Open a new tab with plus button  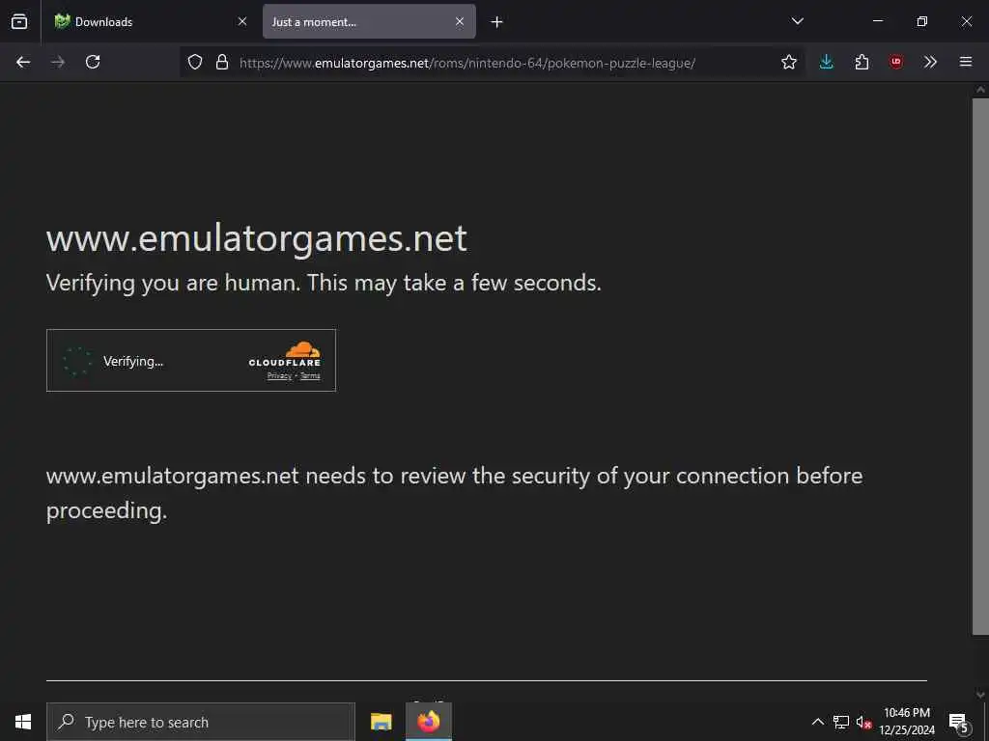497,22
